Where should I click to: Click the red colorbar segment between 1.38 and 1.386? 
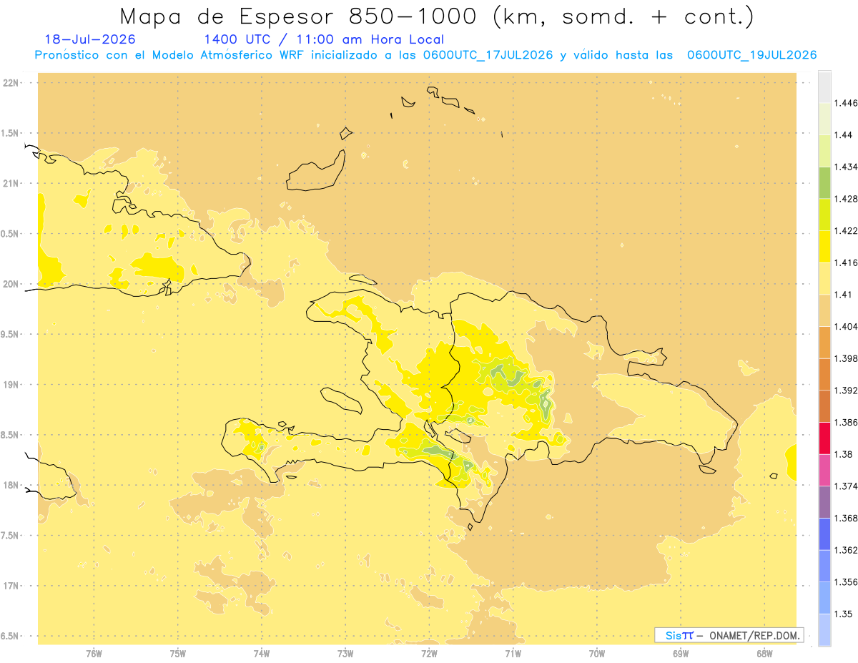point(824,438)
